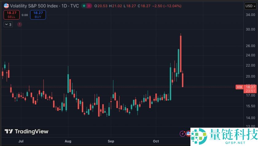Click the US flag symbol icon beside the title
Screen dimensions: 258x146
point(6,6)
